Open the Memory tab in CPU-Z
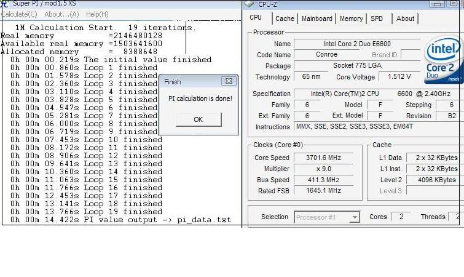The image size is (464, 277). click(x=352, y=18)
